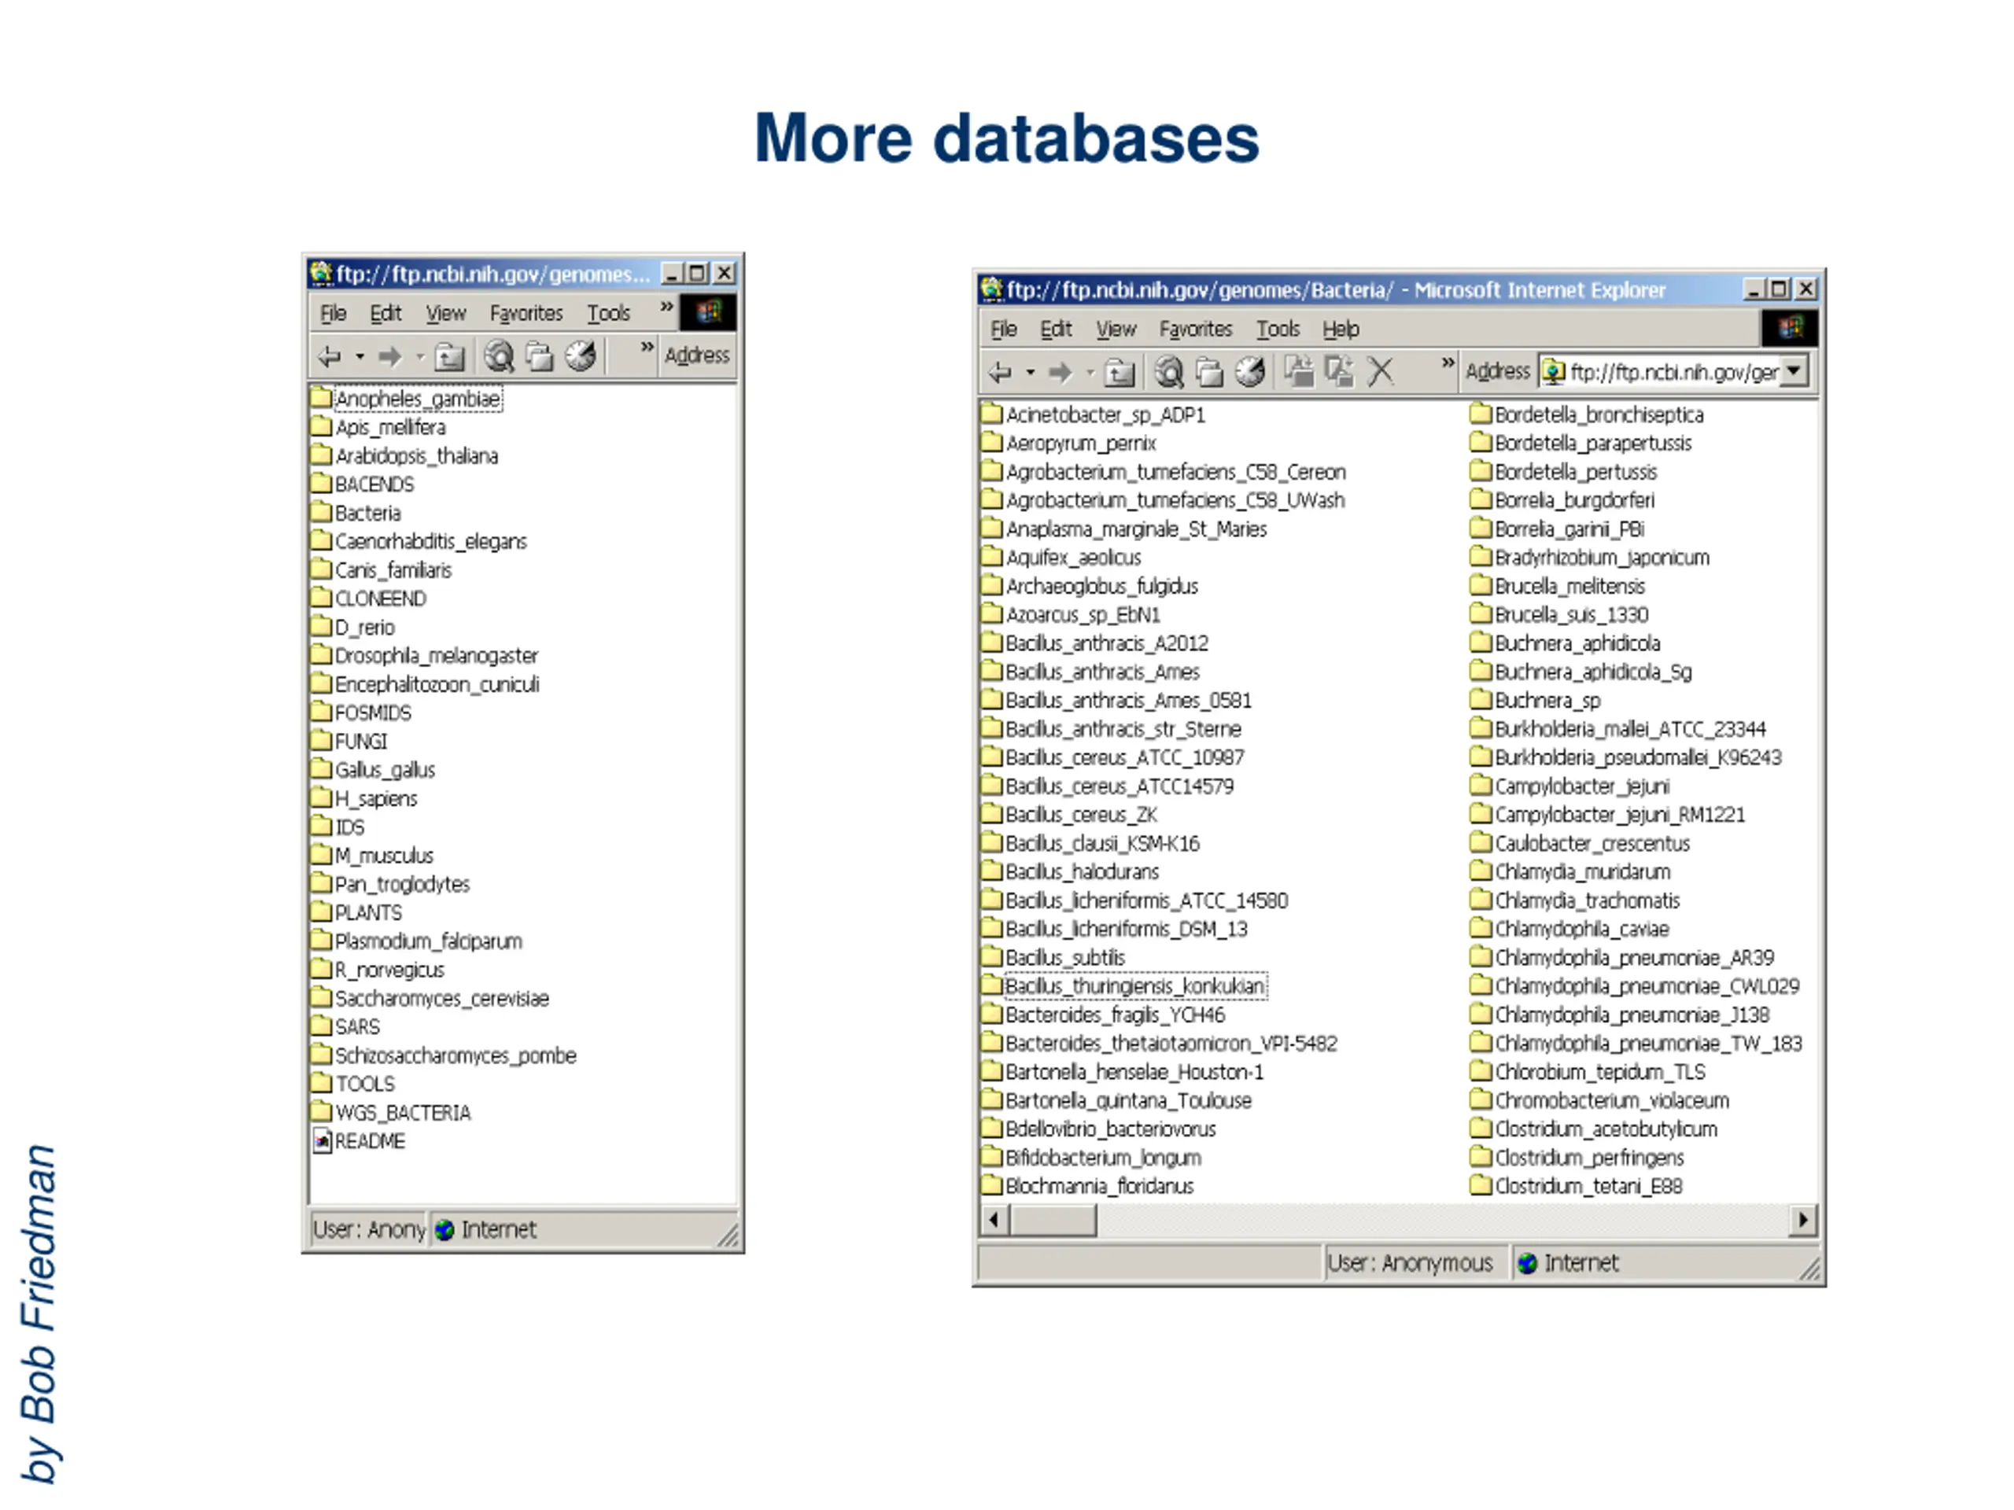Click History icon in Bacteria window toolbar
The width and height of the screenshot is (2014, 1510).
point(1250,371)
